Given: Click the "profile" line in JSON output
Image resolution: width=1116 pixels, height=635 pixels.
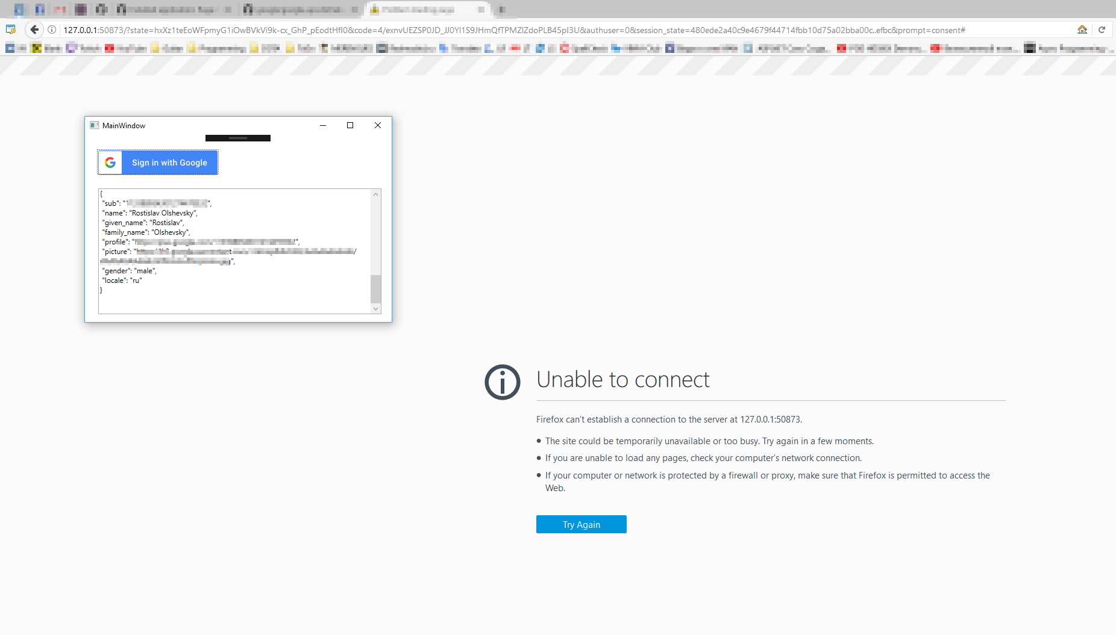Looking at the screenshot, I should tap(201, 242).
